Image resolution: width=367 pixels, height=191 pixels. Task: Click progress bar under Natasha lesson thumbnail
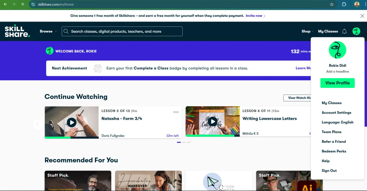72,138
